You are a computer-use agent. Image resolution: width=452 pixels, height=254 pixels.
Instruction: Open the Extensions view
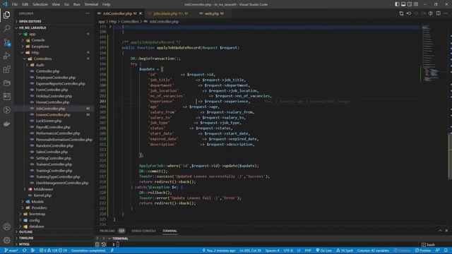[6, 69]
